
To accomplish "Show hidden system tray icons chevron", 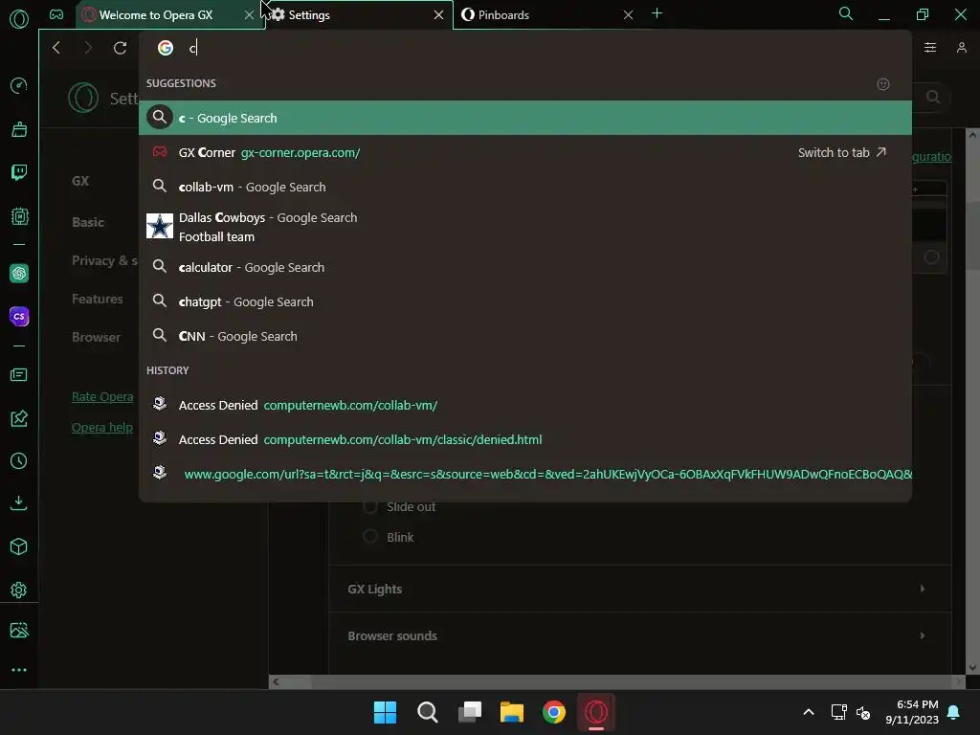I will [x=808, y=712].
